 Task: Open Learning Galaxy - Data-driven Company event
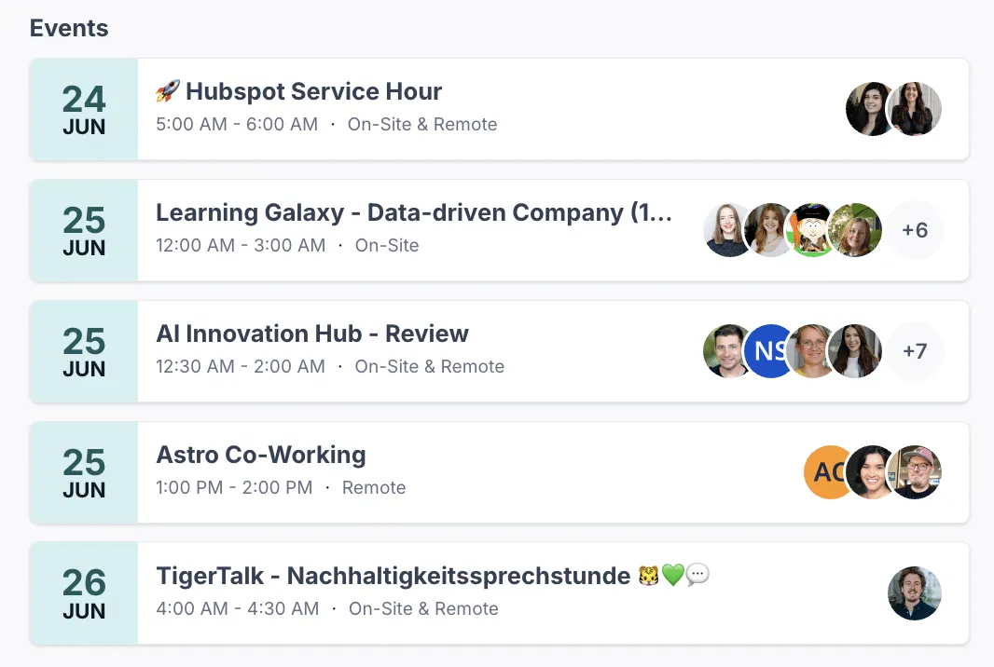pyautogui.click(x=413, y=212)
